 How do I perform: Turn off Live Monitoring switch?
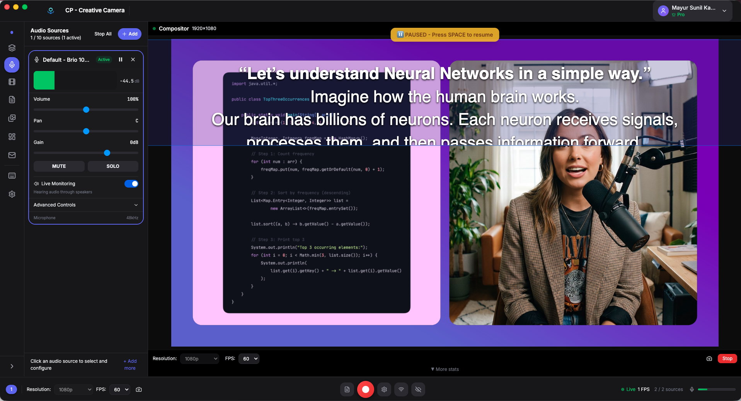click(131, 184)
